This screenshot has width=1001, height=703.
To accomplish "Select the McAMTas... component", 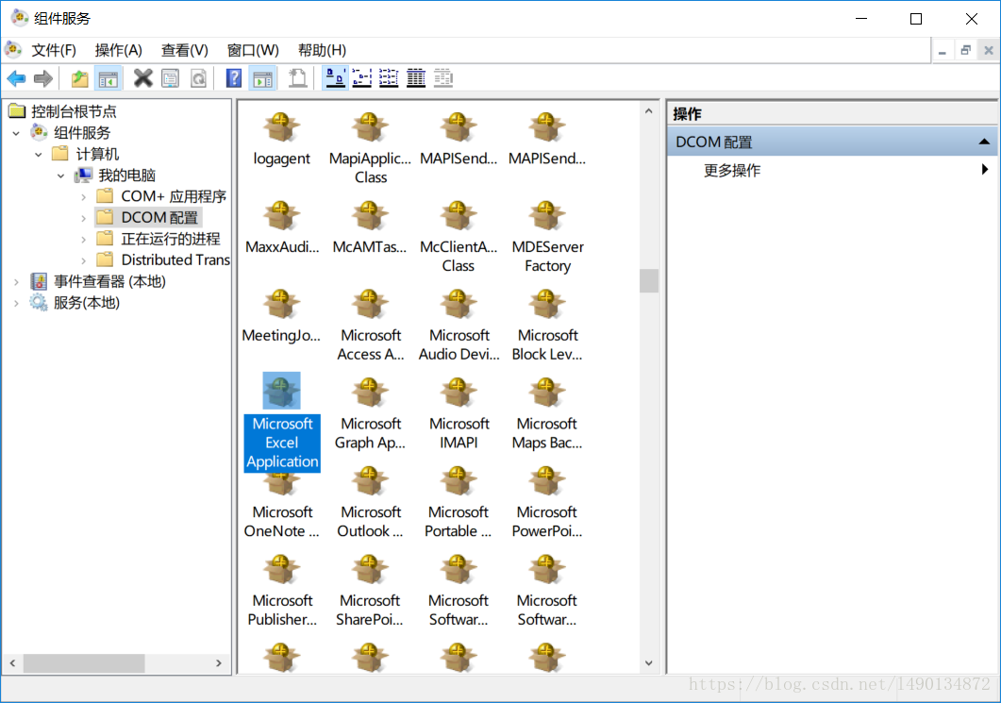I will (x=370, y=228).
